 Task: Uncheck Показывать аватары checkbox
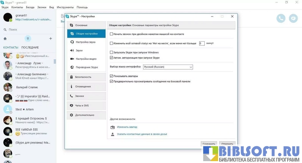point(111,76)
